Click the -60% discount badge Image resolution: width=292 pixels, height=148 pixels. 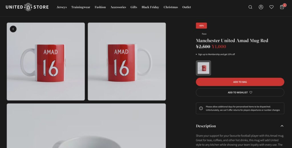click(x=201, y=26)
